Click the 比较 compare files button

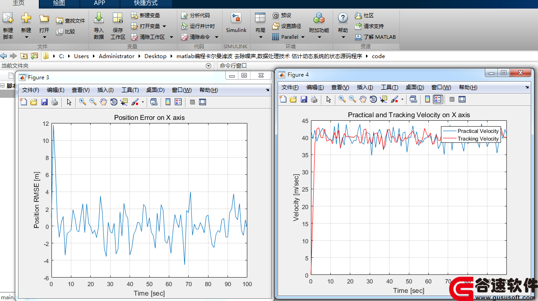65,32
